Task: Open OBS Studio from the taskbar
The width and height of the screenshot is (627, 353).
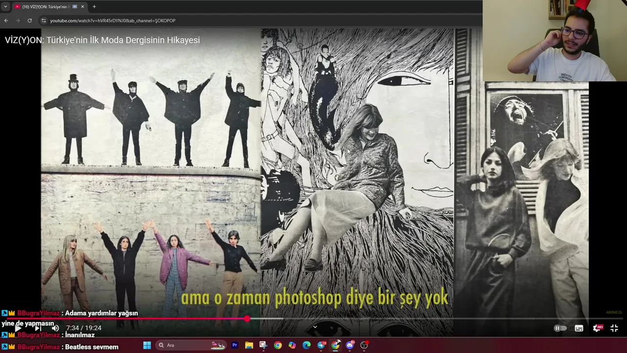Action: (x=364, y=345)
